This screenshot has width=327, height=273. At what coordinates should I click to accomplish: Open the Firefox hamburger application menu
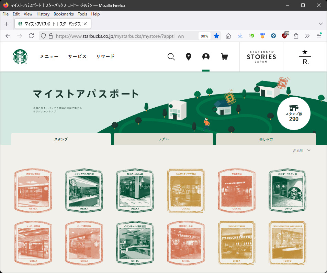[319, 36]
